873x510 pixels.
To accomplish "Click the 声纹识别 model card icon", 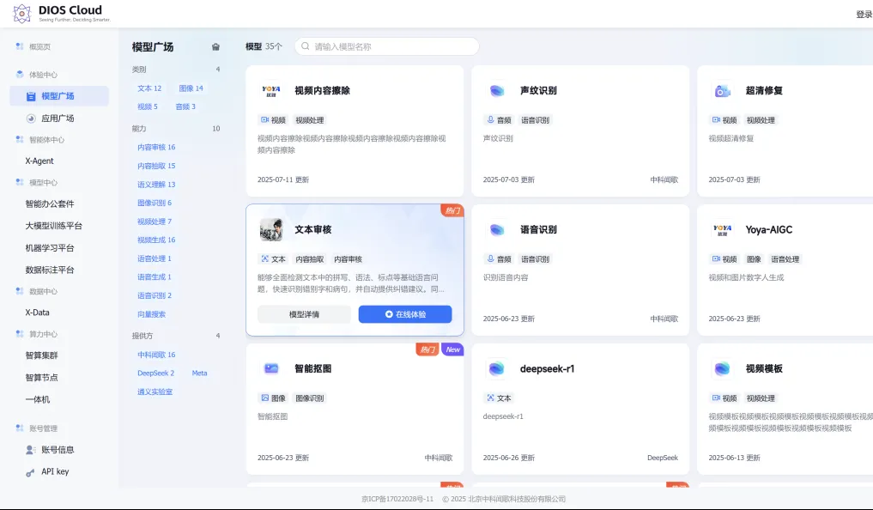I will pyautogui.click(x=497, y=91).
